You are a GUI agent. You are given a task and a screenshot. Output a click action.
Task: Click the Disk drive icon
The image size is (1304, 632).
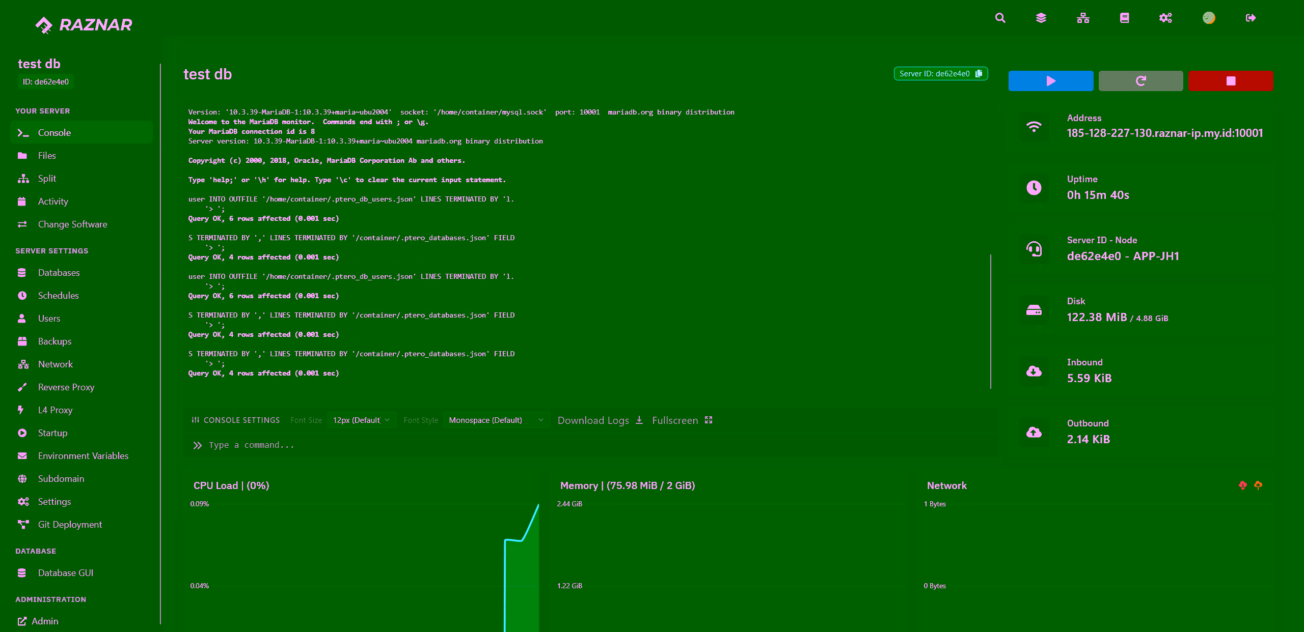(x=1034, y=310)
